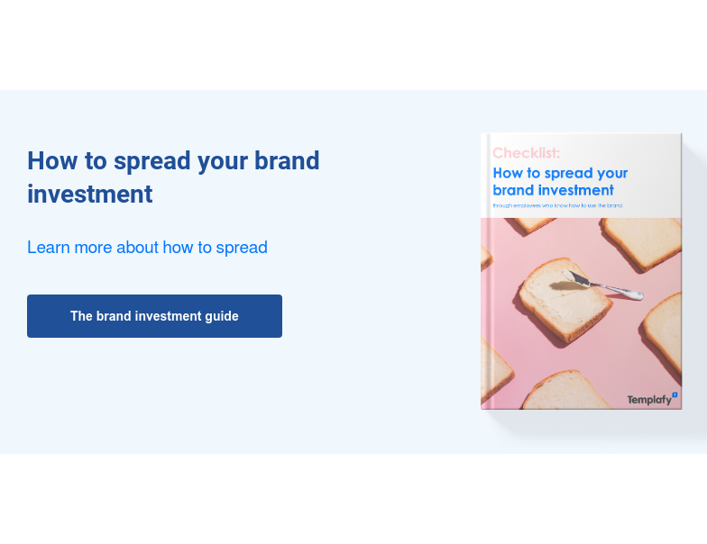The width and height of the screenshot is (707, 544).
Task: Click the bread slice at the cover's top right
Action: coord(641,240)
